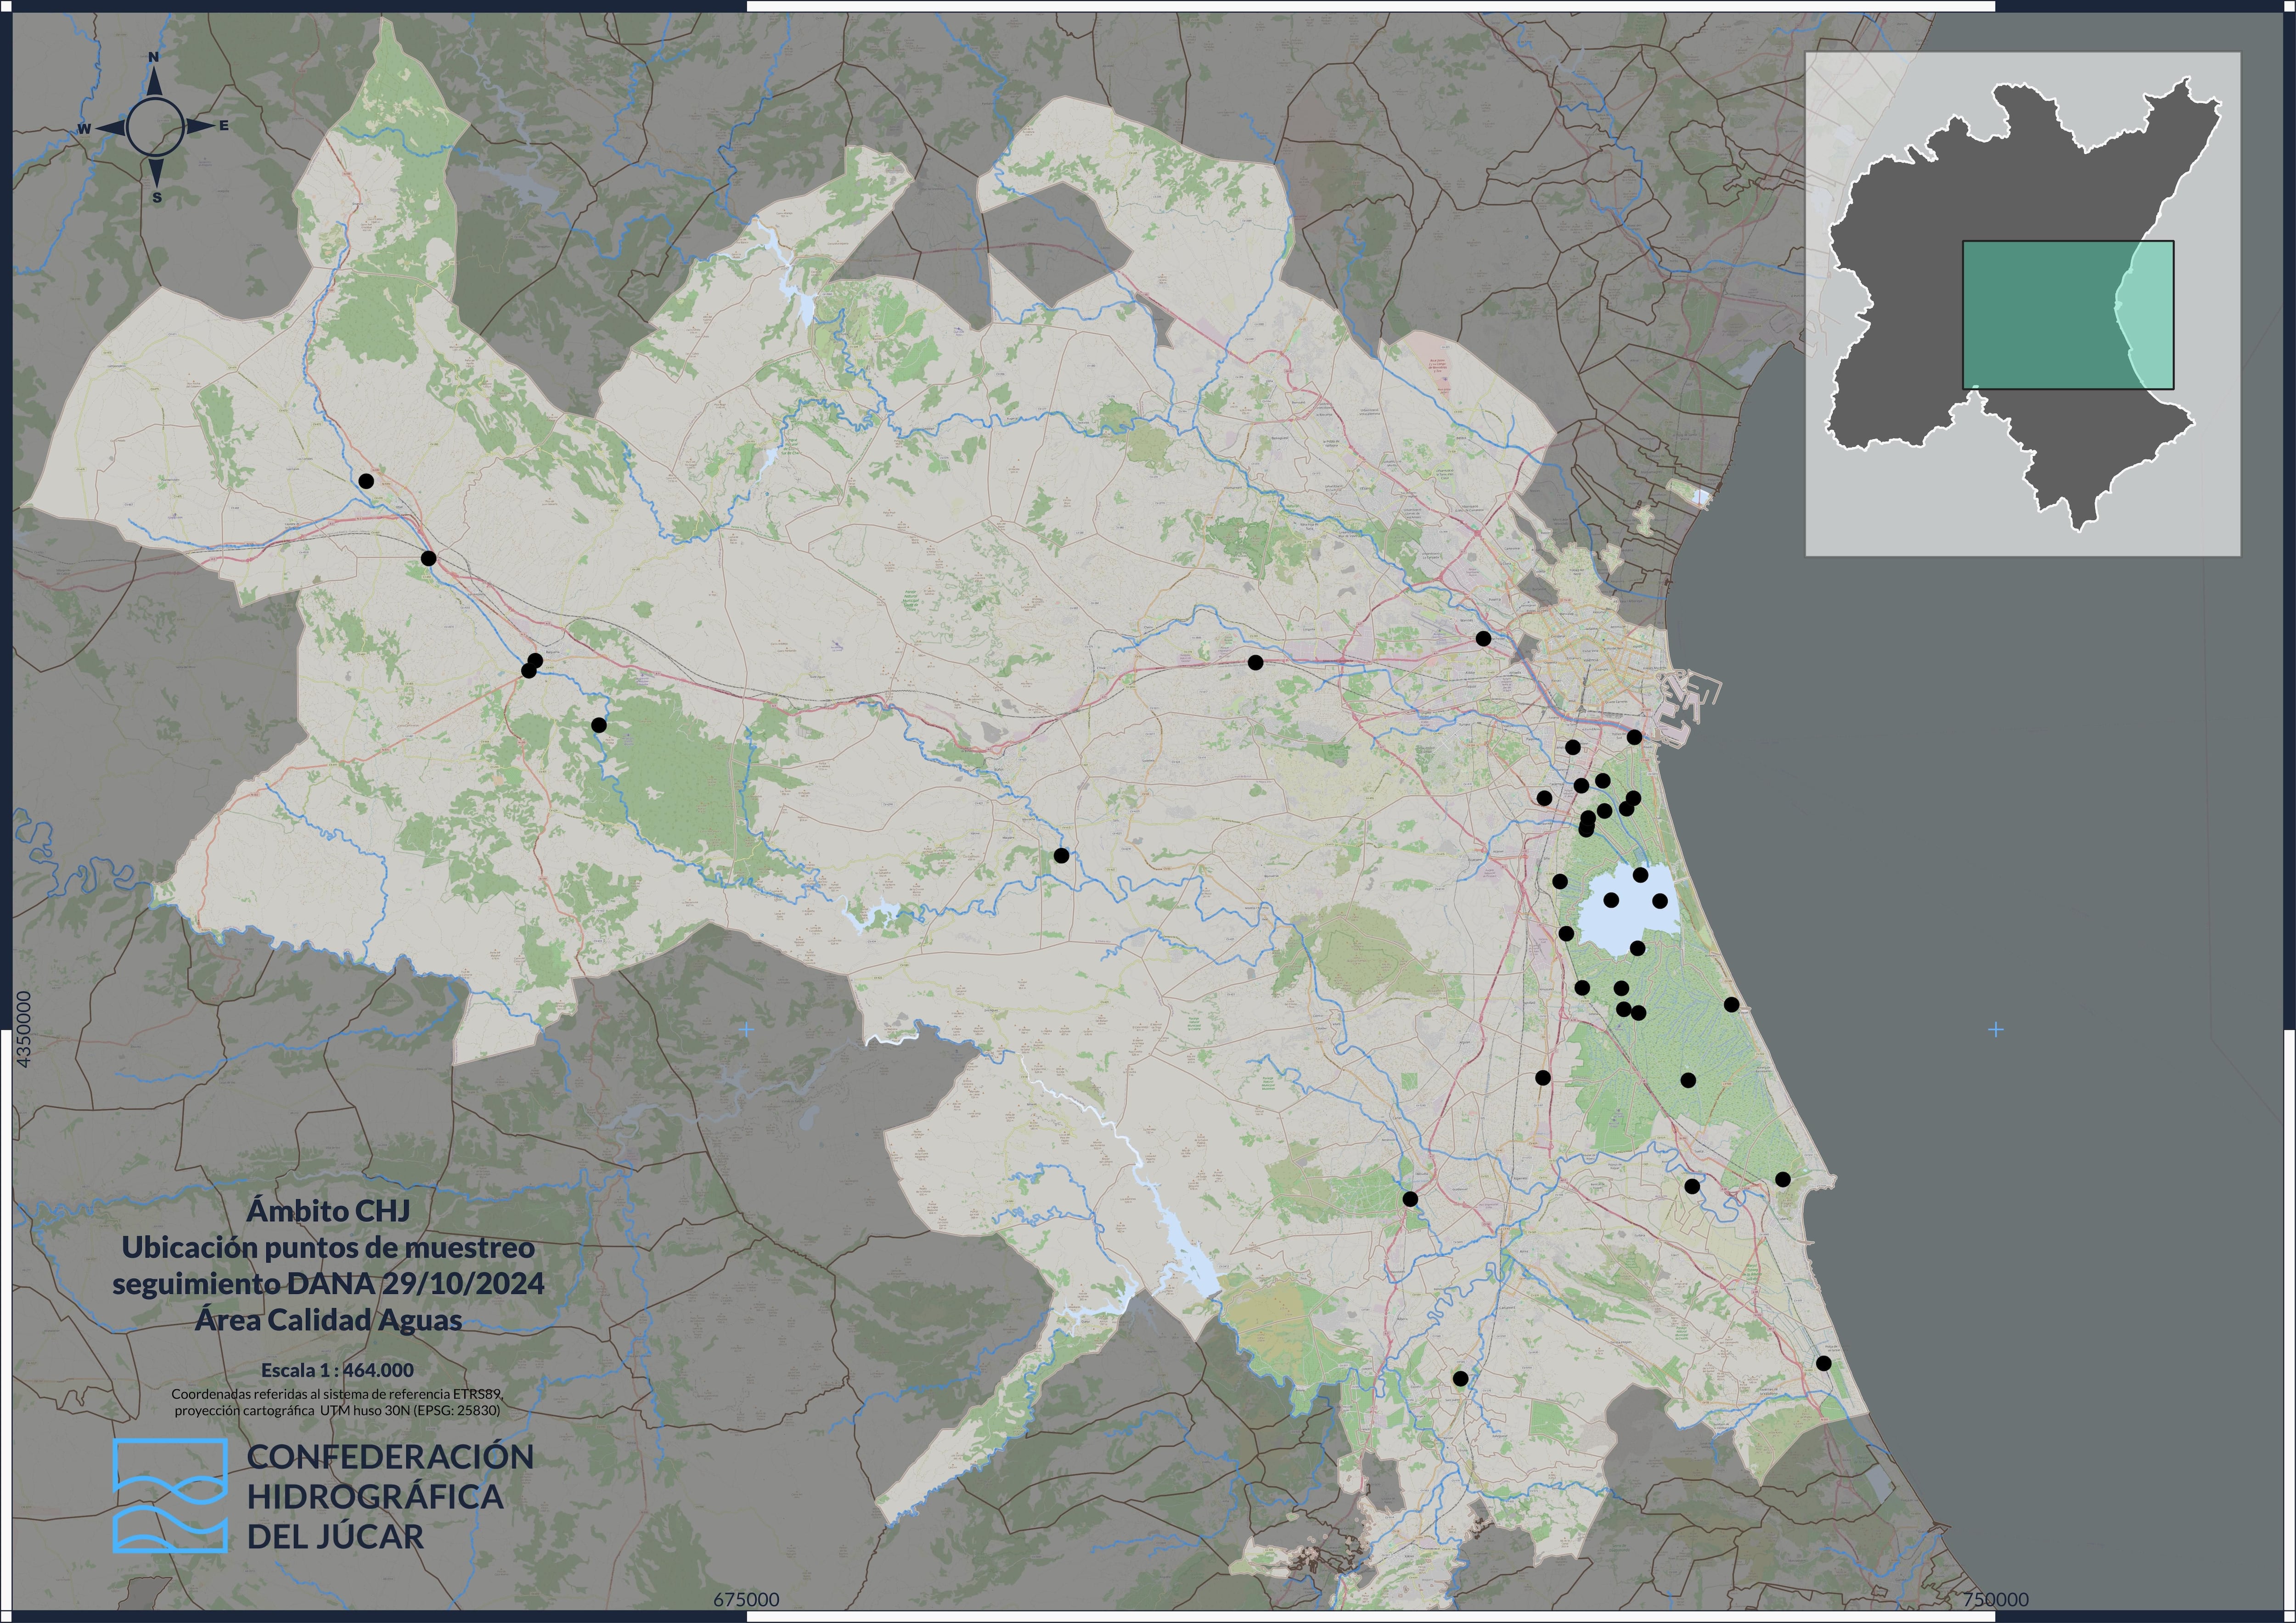Image resolution: width=2296 pixels, height=1623 pixels.
Task: Click the compass rose center circle
Action: click(155, 127)
